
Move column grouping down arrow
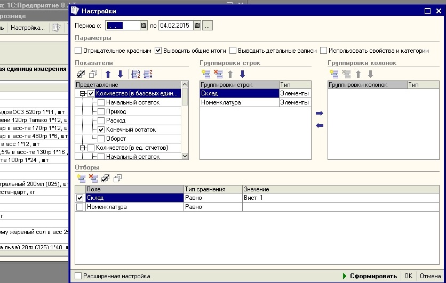point(370,74)
